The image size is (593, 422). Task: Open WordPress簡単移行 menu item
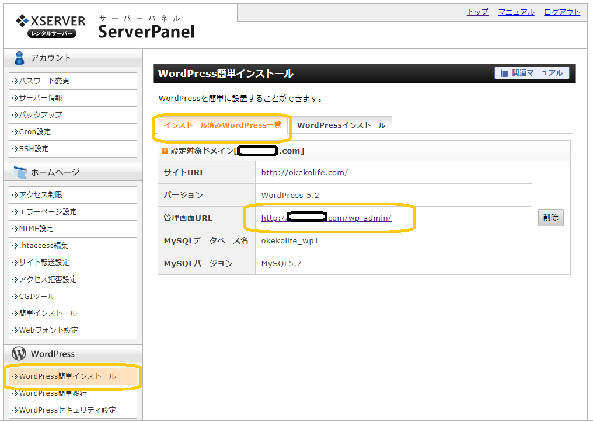pos(73,393)
